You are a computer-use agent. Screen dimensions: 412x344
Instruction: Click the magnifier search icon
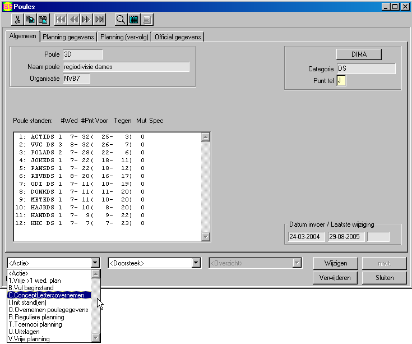[x=121, y=20]
